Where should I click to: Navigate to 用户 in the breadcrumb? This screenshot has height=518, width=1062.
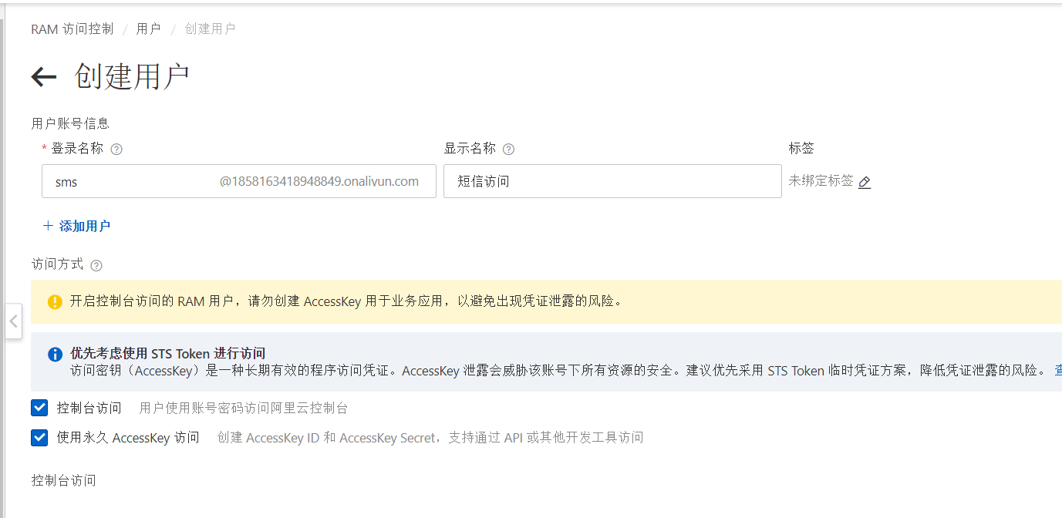pos(148,29)
